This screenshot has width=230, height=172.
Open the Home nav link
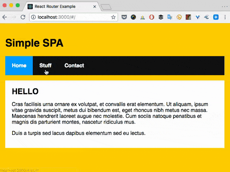tap(19, 65)
